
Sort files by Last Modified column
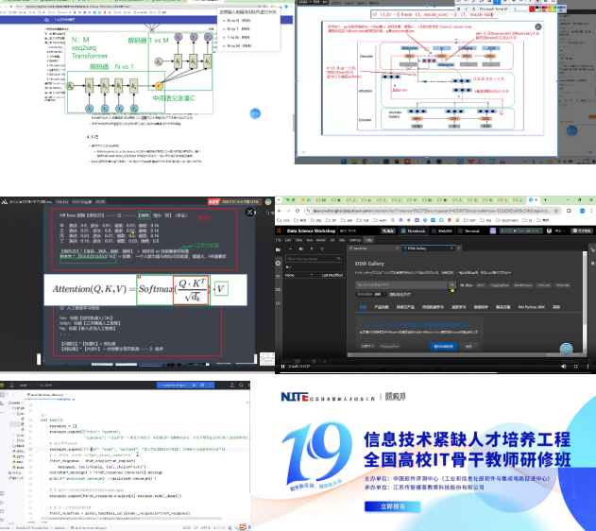tap(332, 275)
